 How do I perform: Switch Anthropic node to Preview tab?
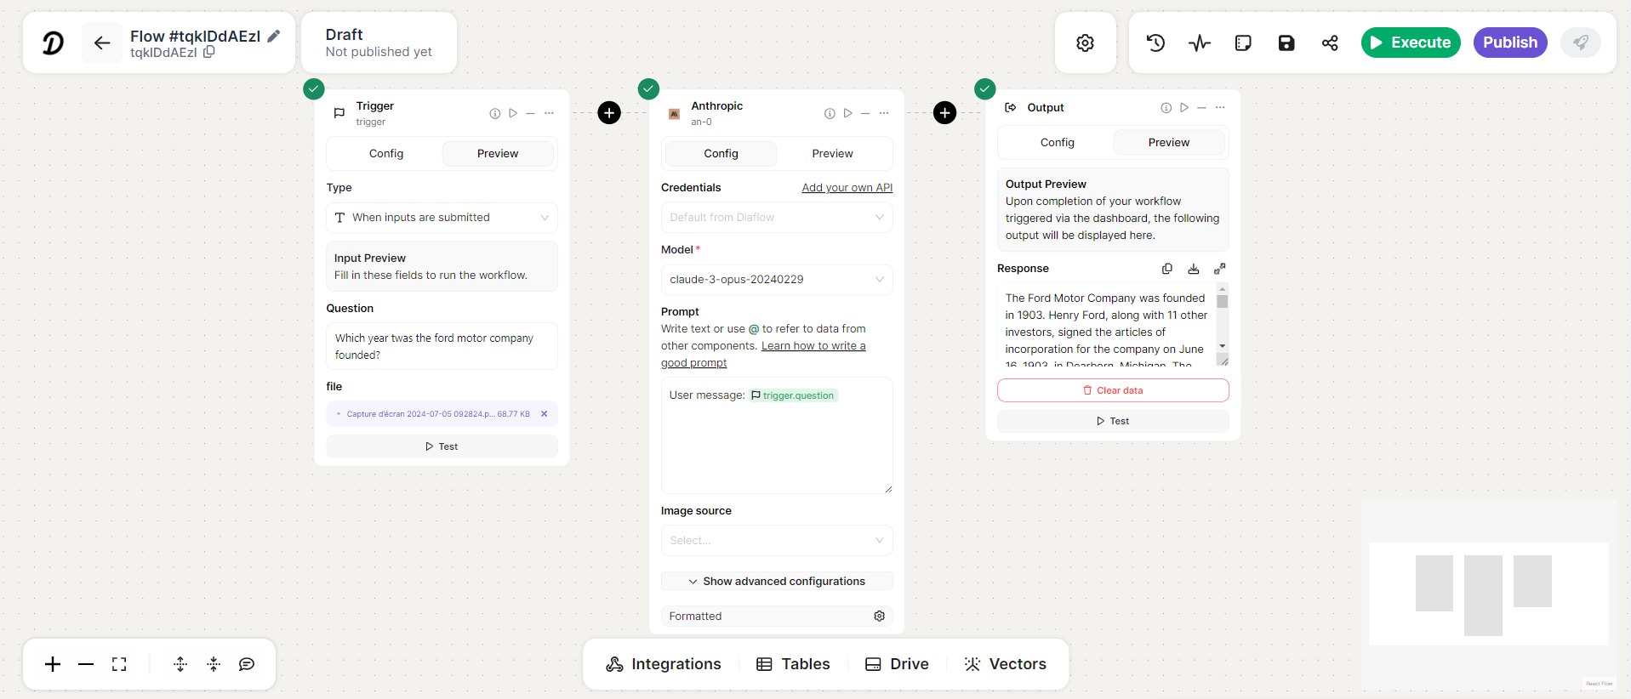click(832, 154)
